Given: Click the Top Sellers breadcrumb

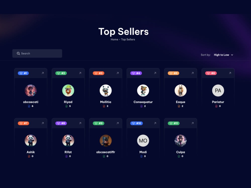Looking at the screenshot, I should (x=128, y=40).
